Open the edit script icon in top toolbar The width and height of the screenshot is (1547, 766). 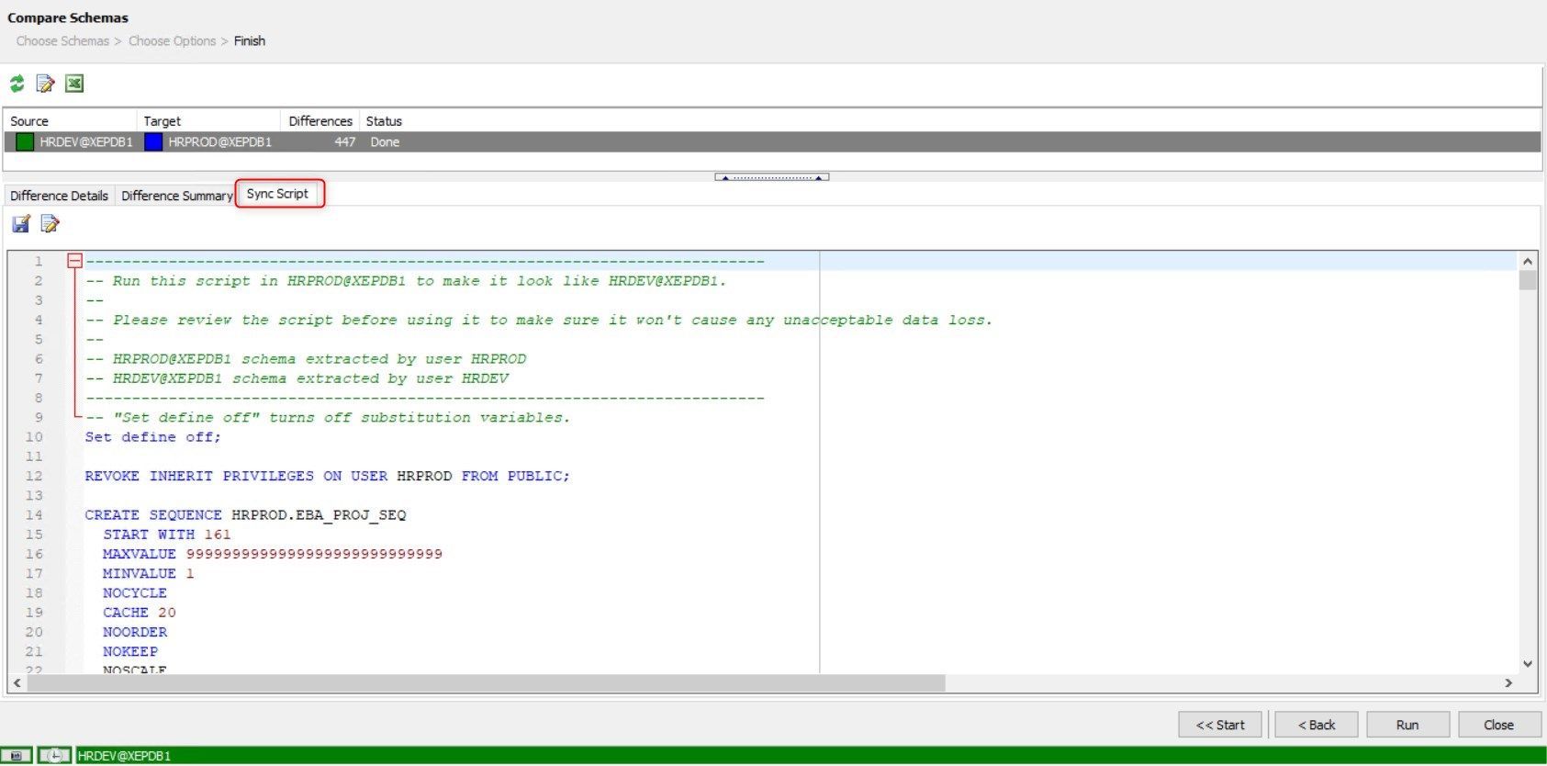click(x=45, y=84)
